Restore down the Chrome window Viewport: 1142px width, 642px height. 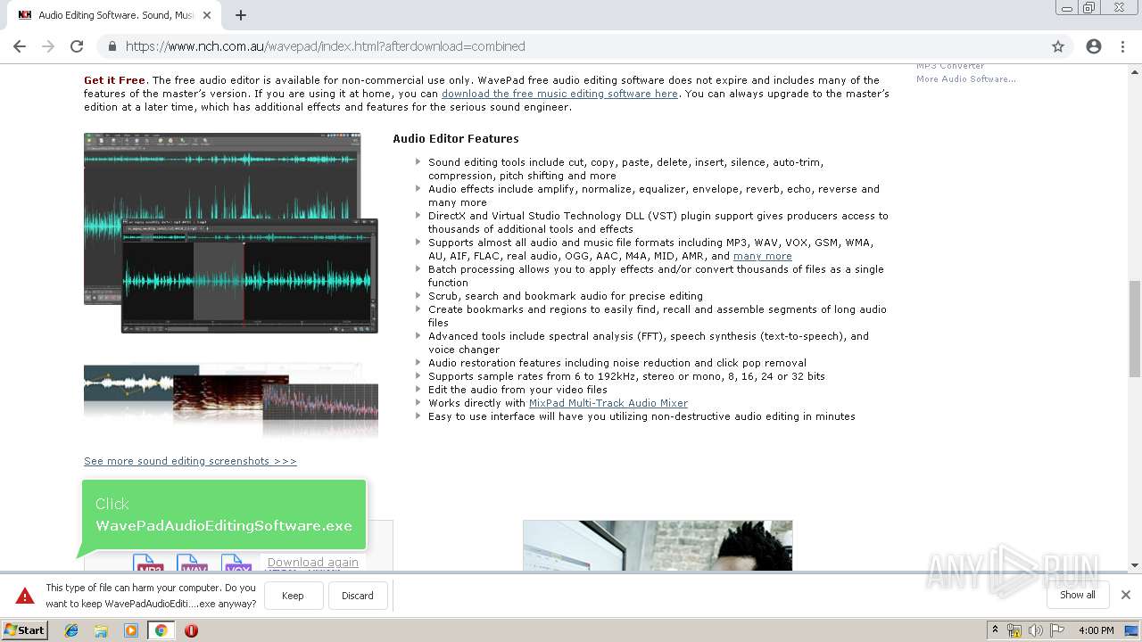click(x=1089, y=8)
